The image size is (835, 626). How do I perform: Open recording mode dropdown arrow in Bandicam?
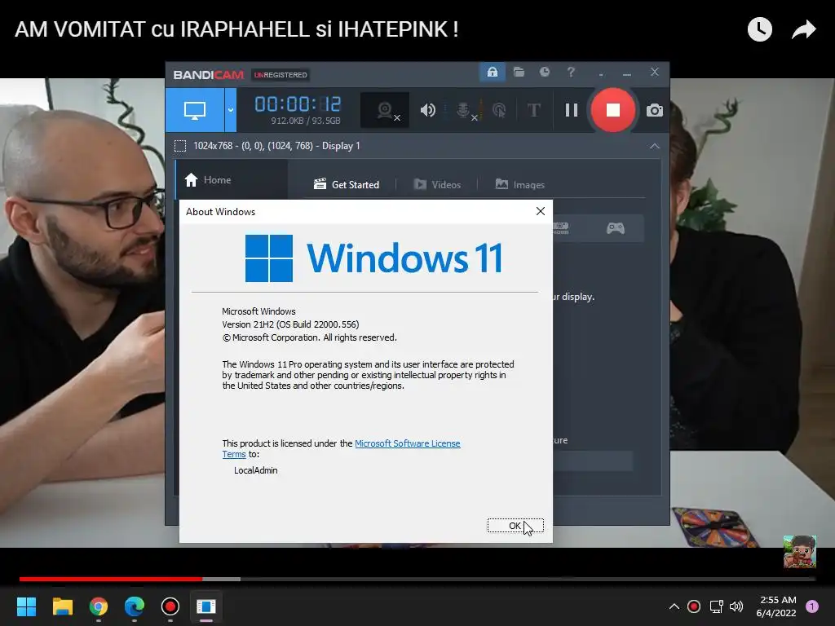(x=231, y=110)
